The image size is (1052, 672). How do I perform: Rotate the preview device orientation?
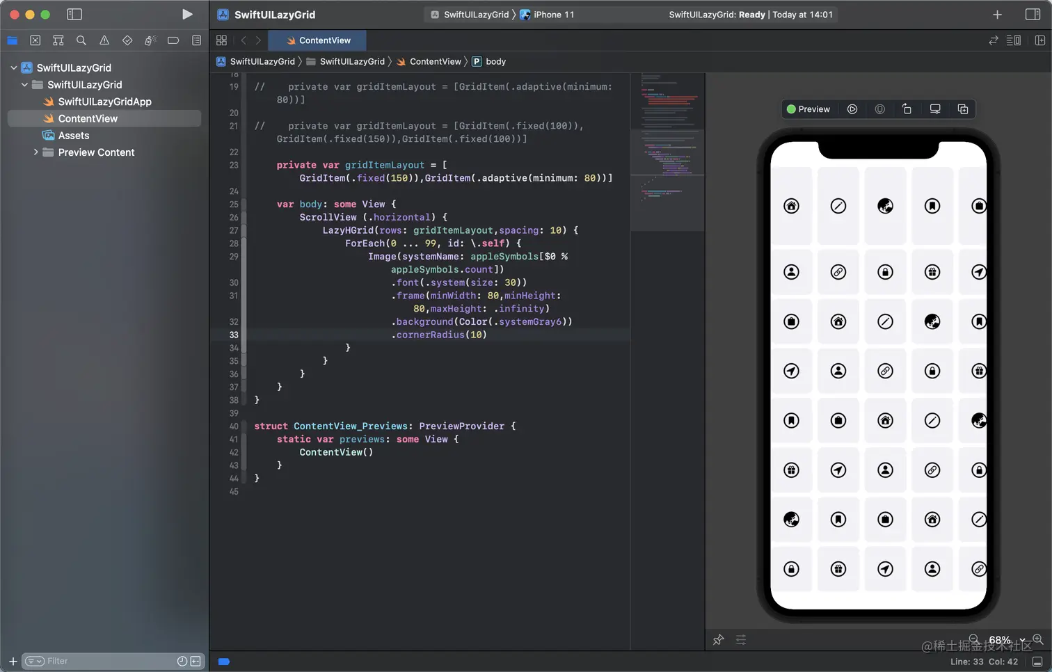907,109
